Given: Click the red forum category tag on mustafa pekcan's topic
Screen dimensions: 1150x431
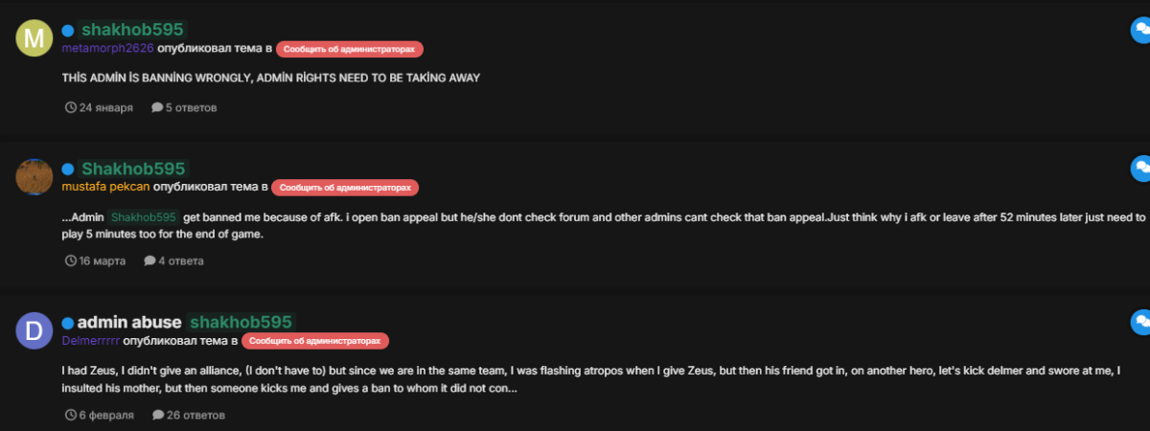Looking at the screenshot, I should pos(345,187).
